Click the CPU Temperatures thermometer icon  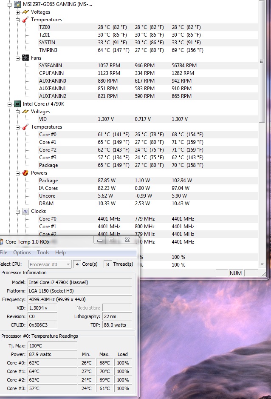coord(25,127)
